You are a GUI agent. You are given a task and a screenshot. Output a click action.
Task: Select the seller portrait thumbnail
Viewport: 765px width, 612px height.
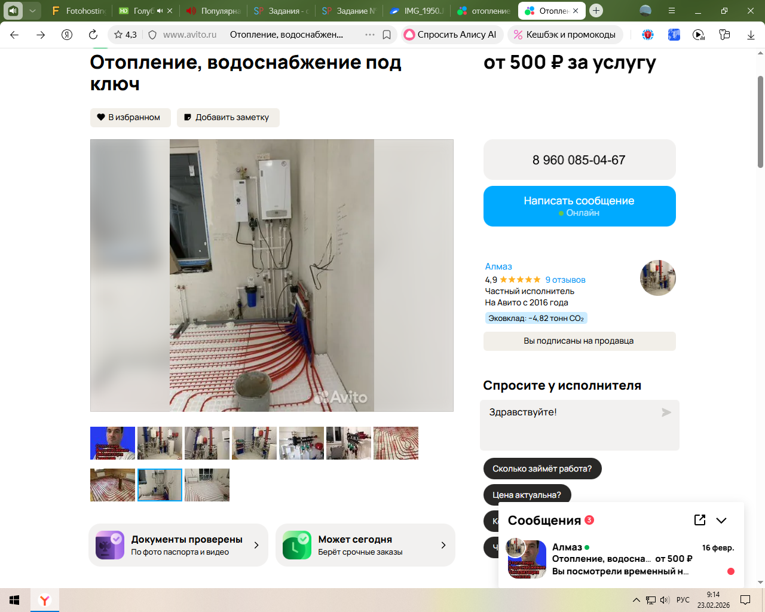pyautogui.click(x=112, y=443)
